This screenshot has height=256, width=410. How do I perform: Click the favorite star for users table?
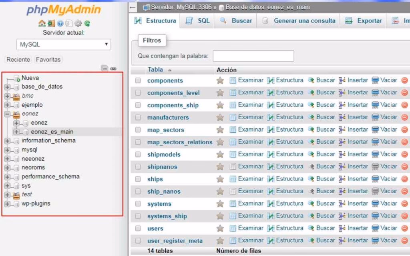(x=220, y=228)
